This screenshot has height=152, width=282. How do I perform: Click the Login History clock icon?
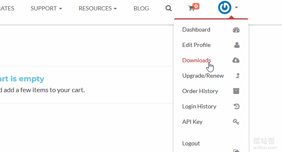click(x=236, y=106)
